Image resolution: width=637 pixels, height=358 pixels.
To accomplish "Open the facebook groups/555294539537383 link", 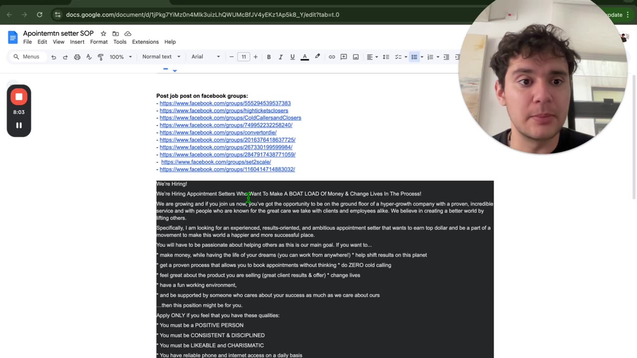I will click(225, 103).
